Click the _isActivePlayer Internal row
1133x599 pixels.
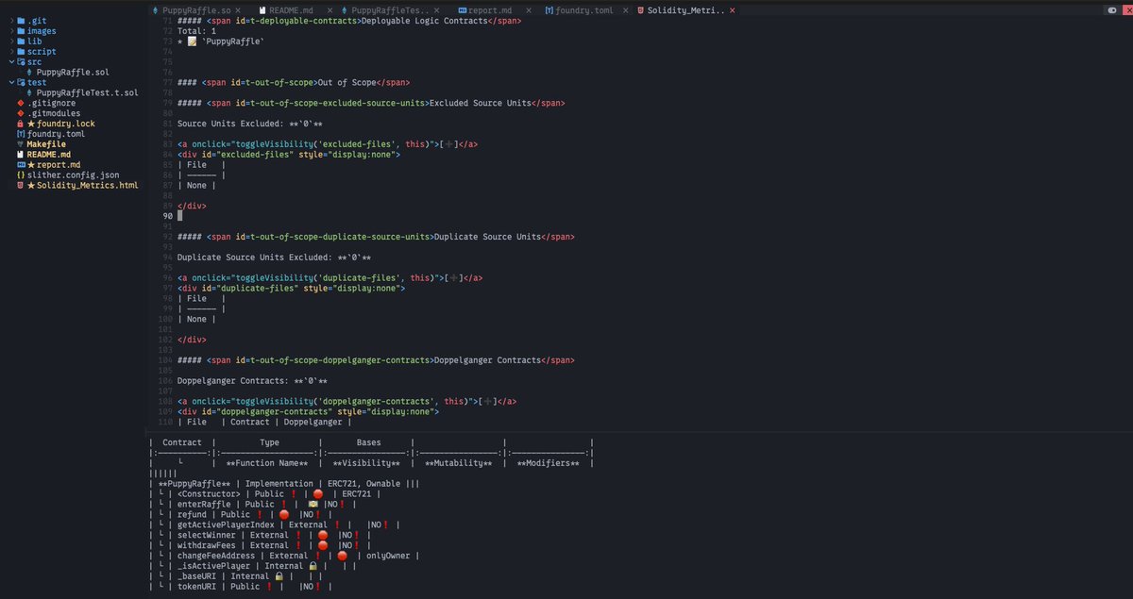[x=253, y=566]
